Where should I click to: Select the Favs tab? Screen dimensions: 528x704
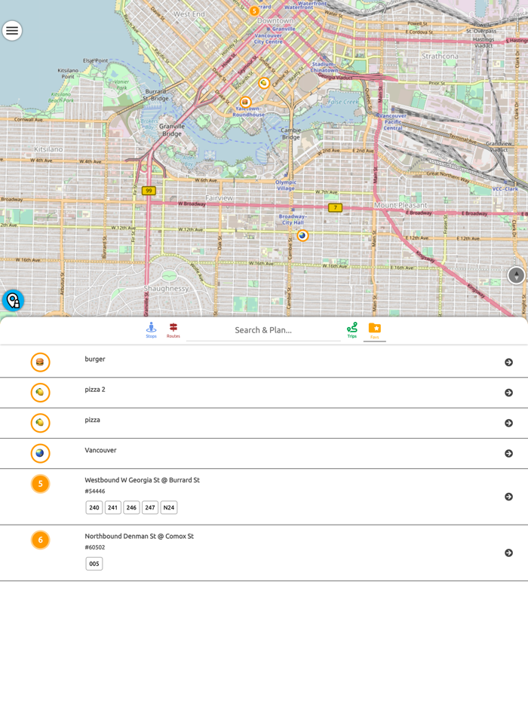375,330
